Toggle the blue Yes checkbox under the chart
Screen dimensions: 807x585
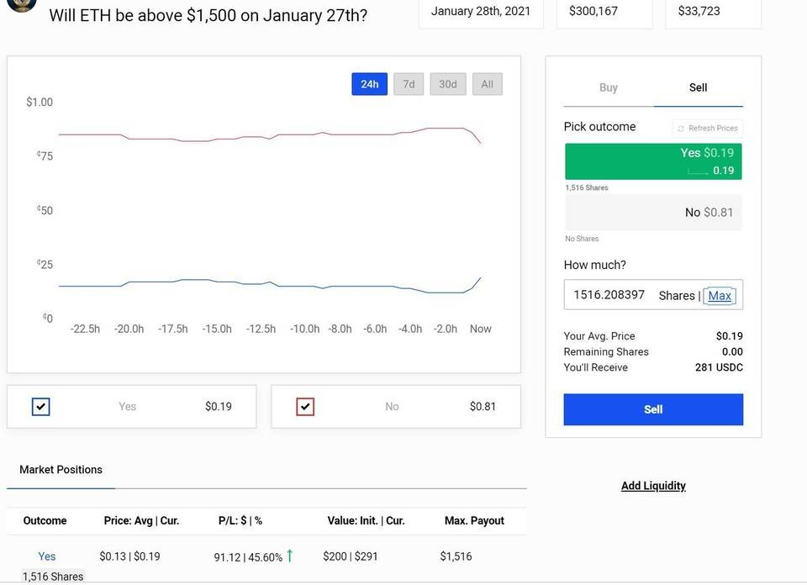coord(41,407)
